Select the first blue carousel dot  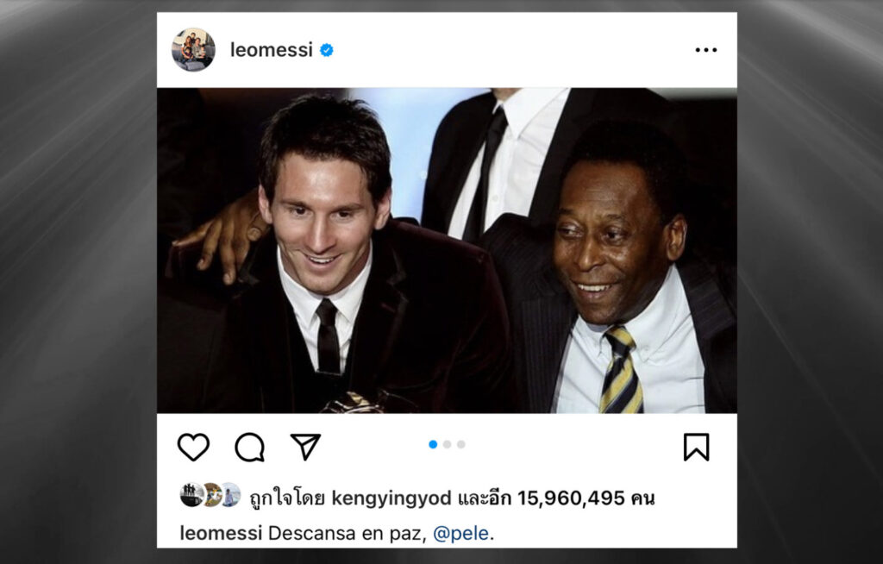point(432,444)
